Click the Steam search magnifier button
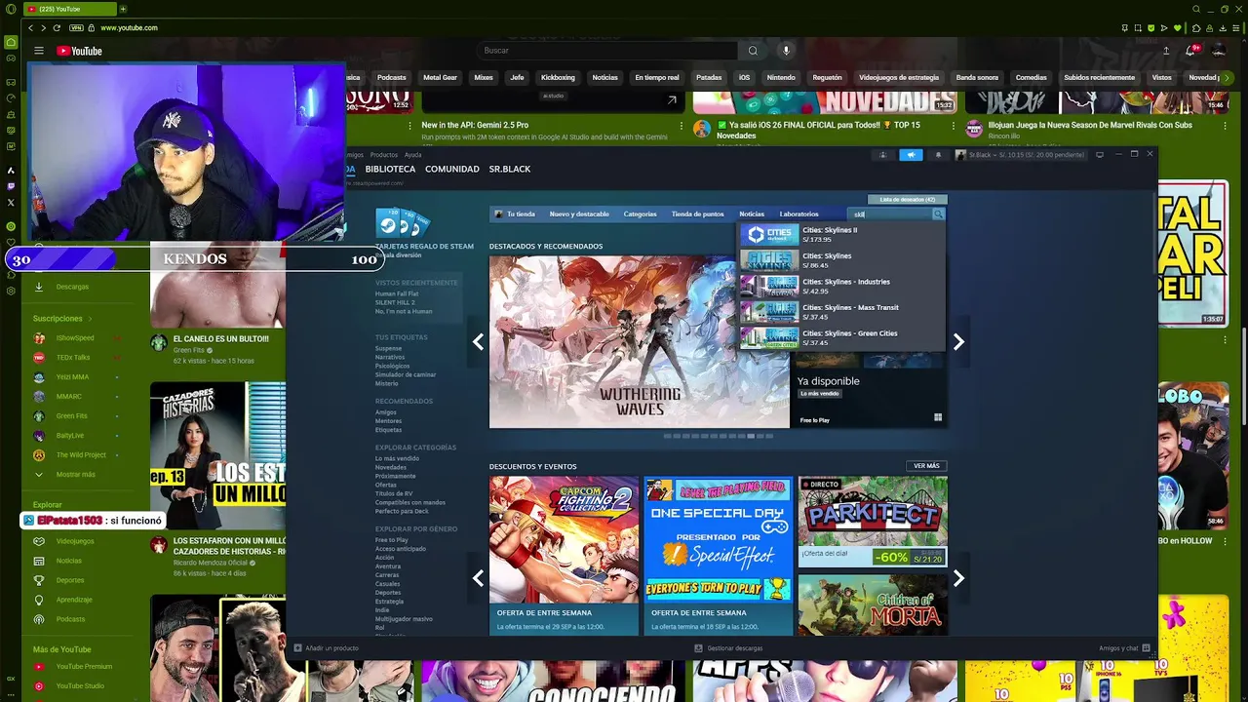 click(x=938, y=214)
